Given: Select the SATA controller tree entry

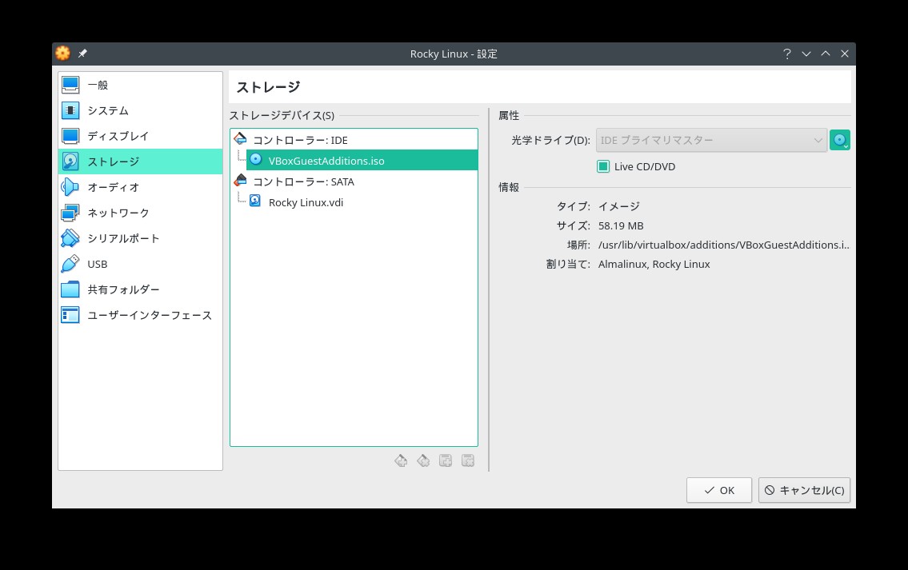Looking at the screenshot, I should [303, 181].
